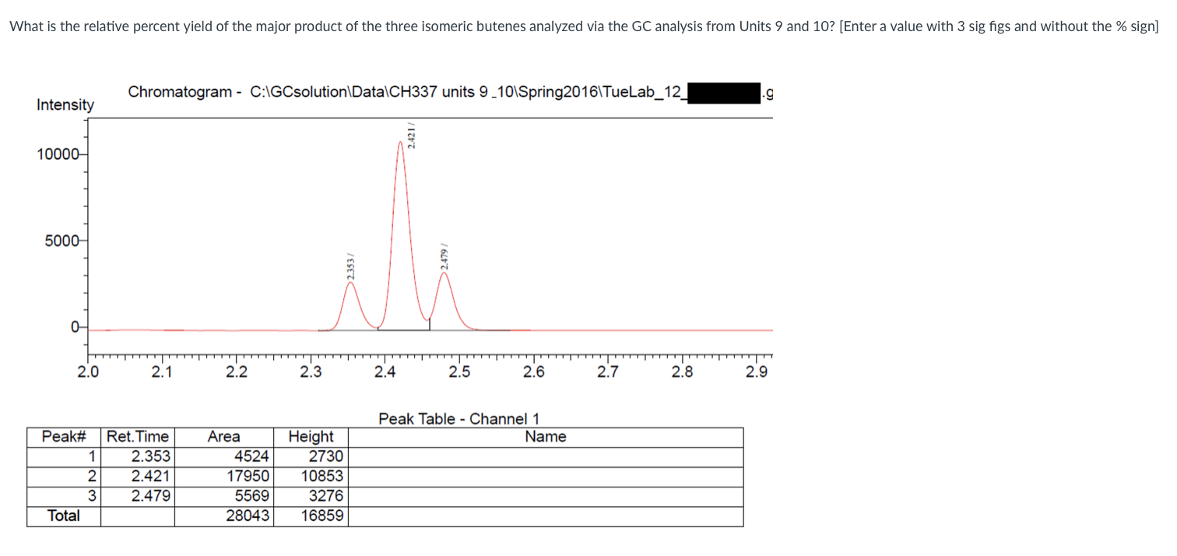Select the 2.0 mark on the time axis

[88, 371]
